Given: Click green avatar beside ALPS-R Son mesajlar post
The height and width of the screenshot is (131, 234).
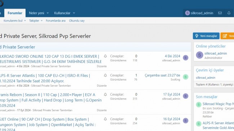Looking at the screenshot, I should 199,124.
